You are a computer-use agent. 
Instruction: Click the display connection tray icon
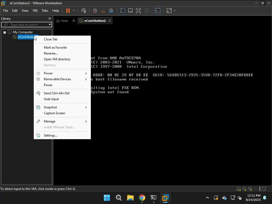[x=233, y=198]
